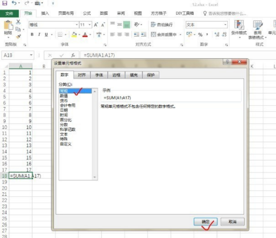The height and width of the screenshot is (238, 276).
Task: Switch to the 数据 Data ribbon tab
Action: pos(104,13)
